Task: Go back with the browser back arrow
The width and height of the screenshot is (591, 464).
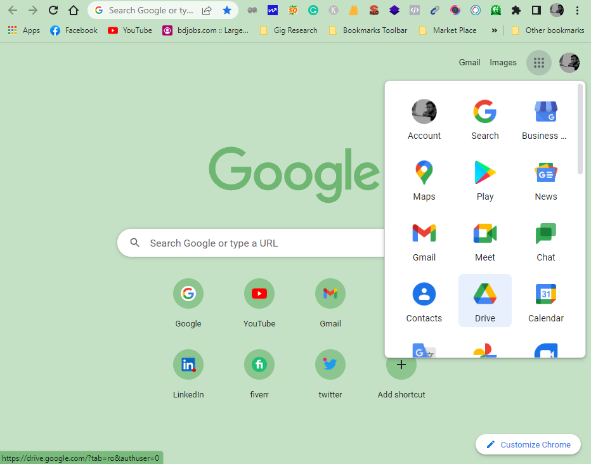Action: [x=13, y=10]
